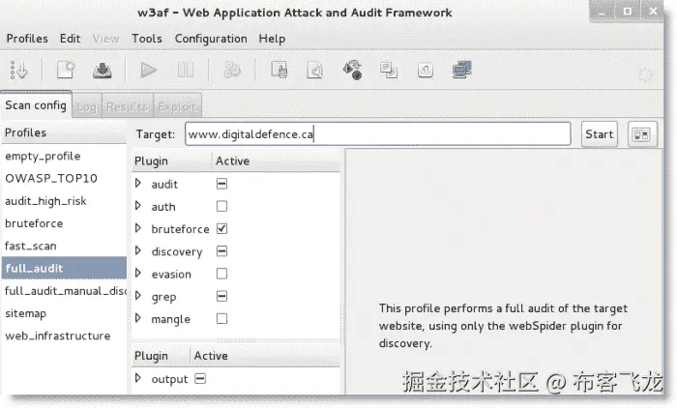The image size is (677, 408).
Task: Expand the grep plugin tree
Action: point(138,295)
